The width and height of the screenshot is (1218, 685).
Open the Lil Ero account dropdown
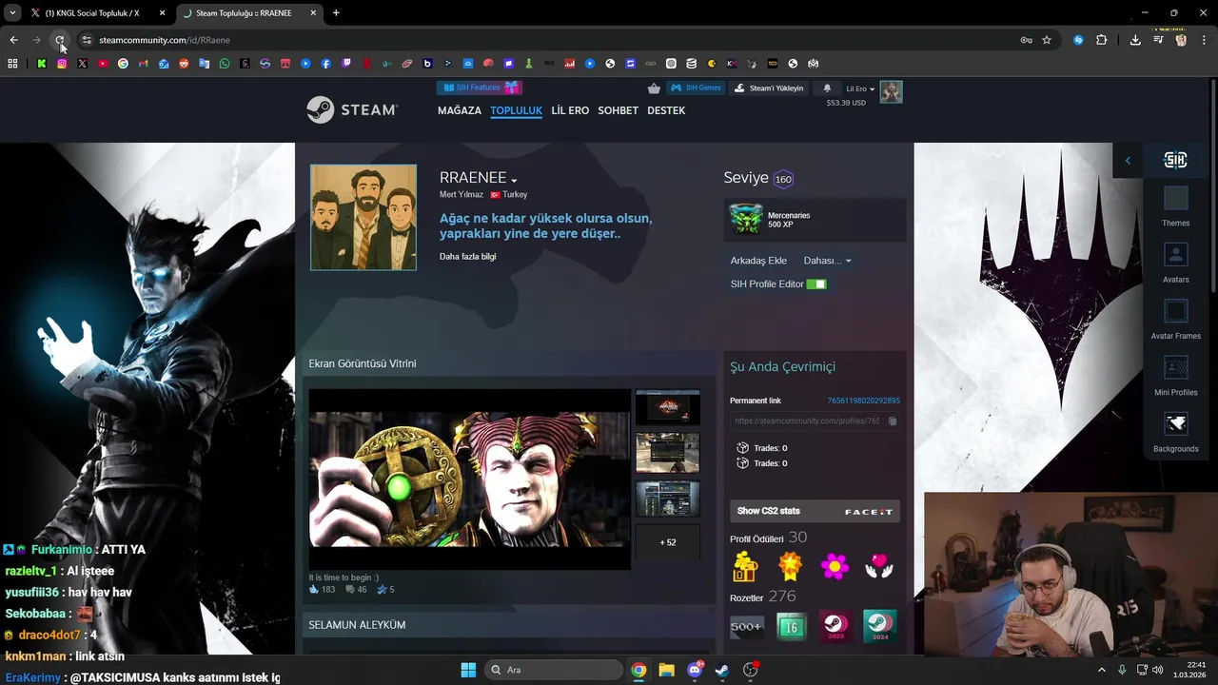(x=859, y=88)
